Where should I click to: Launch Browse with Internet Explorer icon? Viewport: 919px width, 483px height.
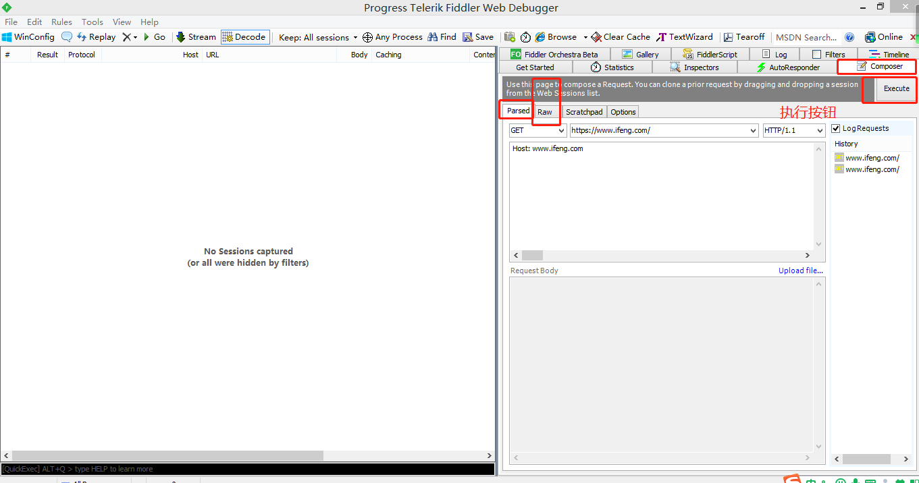556,37
